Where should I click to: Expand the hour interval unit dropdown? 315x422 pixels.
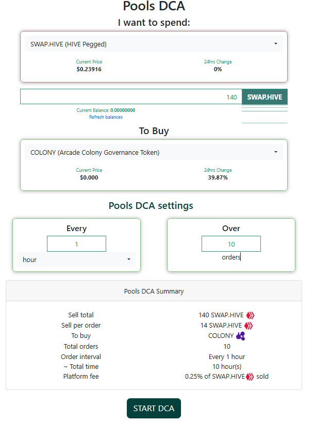76,259
